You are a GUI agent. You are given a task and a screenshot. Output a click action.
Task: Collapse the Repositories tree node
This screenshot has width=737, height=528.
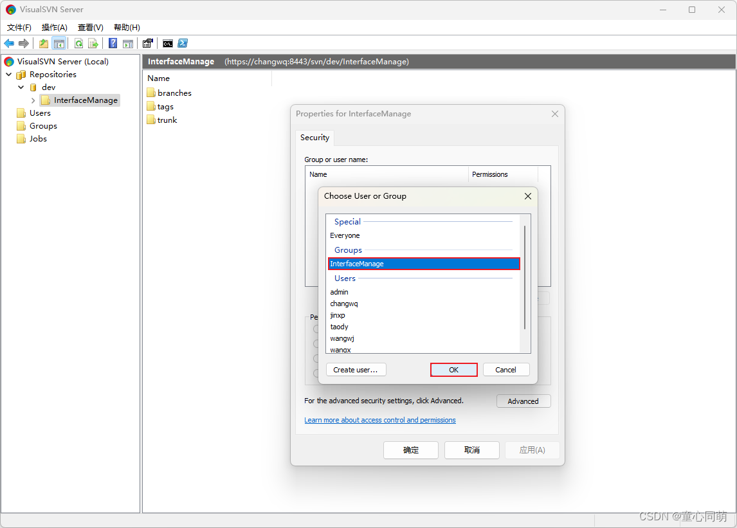coord(9,75)
